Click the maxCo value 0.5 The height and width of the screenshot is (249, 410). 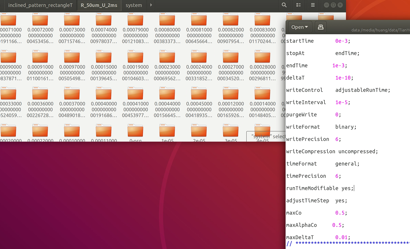pos(340,213)
